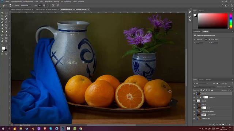Toggle Sample All Layers in options bar
This screenshot has width=234, height=131.
pyautogui.click(x=53, y=5)
